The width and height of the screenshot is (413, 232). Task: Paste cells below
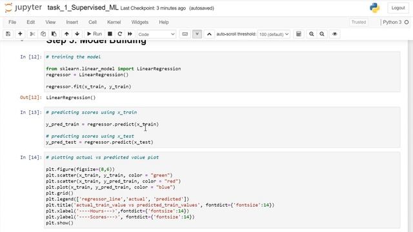(54, 34)
